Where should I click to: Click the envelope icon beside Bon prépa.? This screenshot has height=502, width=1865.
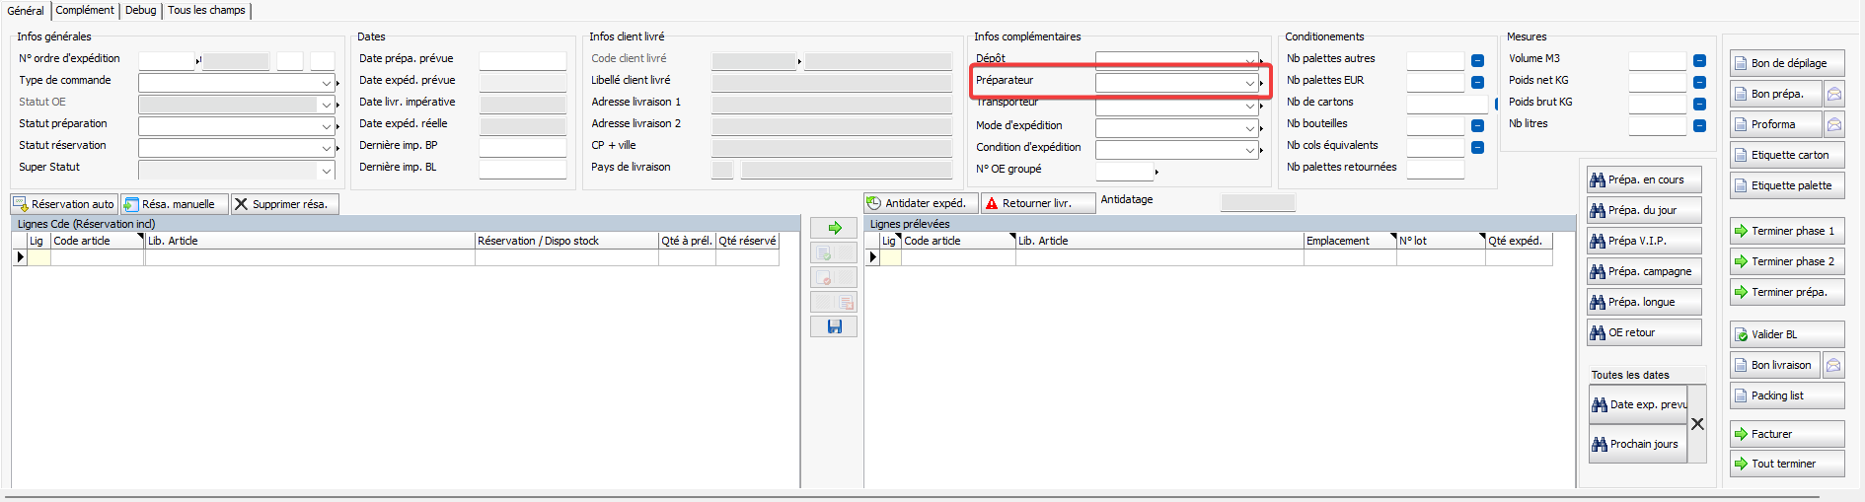click(1833, 95)
